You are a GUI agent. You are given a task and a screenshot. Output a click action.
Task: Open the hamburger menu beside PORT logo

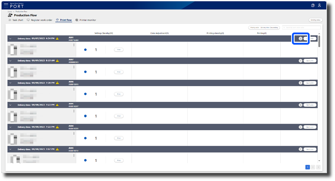(6, 6)
